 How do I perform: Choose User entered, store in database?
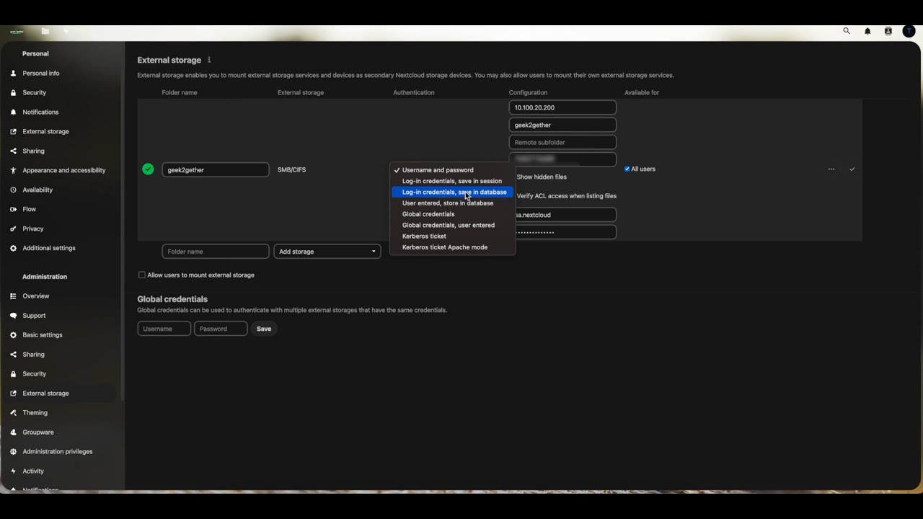coord(452,203)
